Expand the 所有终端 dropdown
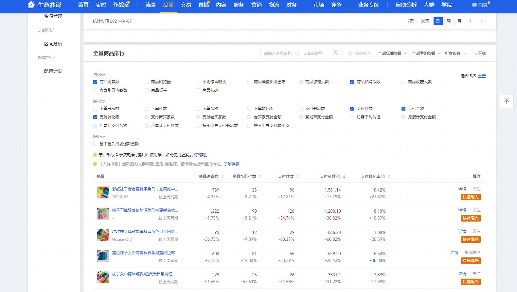The image size is (517, 292). tap(455, 54)
